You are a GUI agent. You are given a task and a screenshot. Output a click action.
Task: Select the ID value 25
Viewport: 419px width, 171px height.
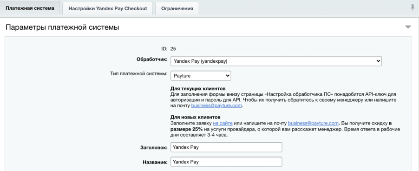tap(173, 49)
